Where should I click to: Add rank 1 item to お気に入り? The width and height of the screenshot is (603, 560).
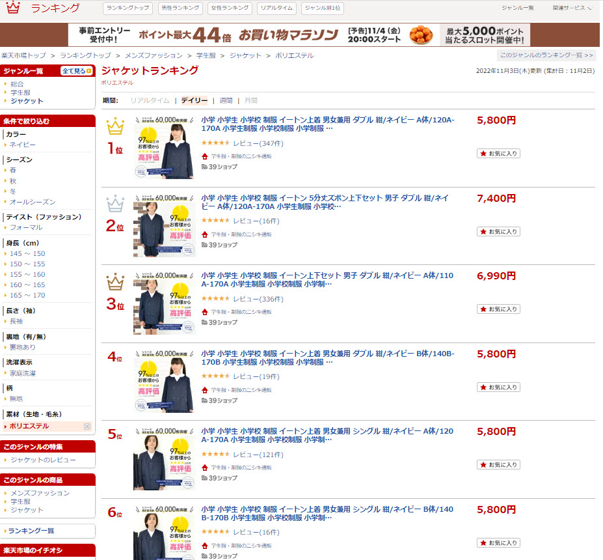point(498,154)
